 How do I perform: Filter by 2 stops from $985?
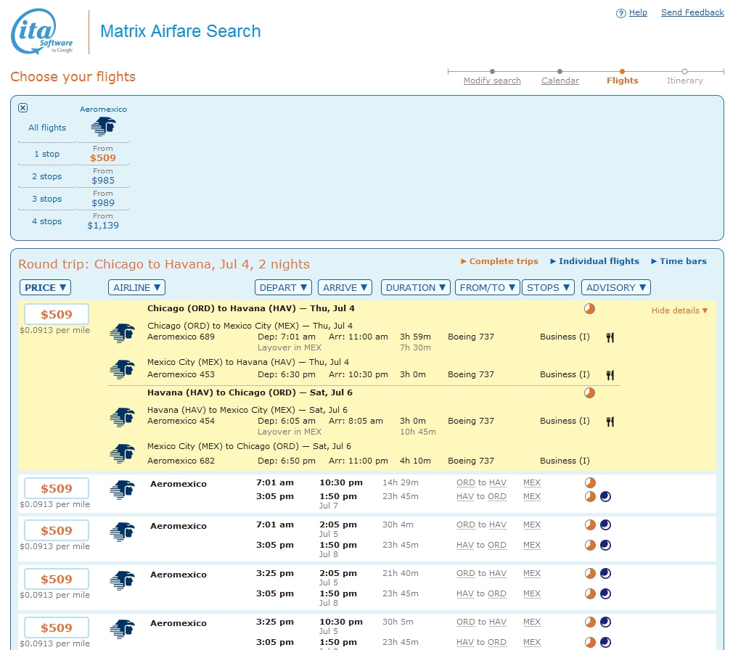click(x=103, y=180)
